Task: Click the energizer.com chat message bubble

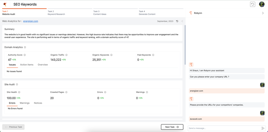Action: pyautogui.click(x=227, y=91)
